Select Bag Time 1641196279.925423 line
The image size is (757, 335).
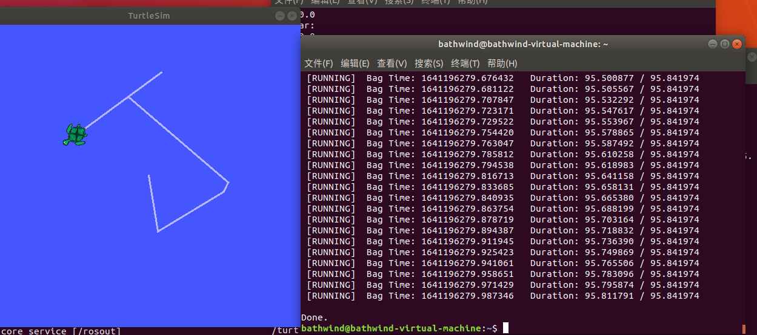(x=502, y=252)
